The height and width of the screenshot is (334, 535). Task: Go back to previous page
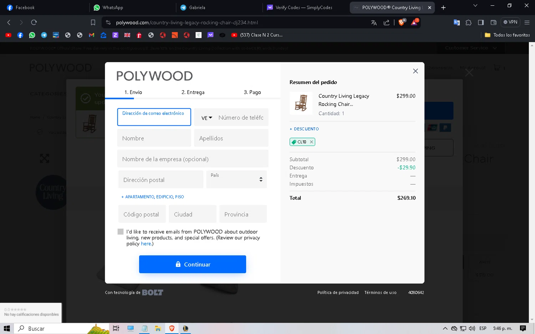pyautogui.click(x=9, y=22)
